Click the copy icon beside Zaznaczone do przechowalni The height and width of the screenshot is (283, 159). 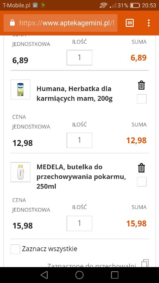click(x=145, y=263)
